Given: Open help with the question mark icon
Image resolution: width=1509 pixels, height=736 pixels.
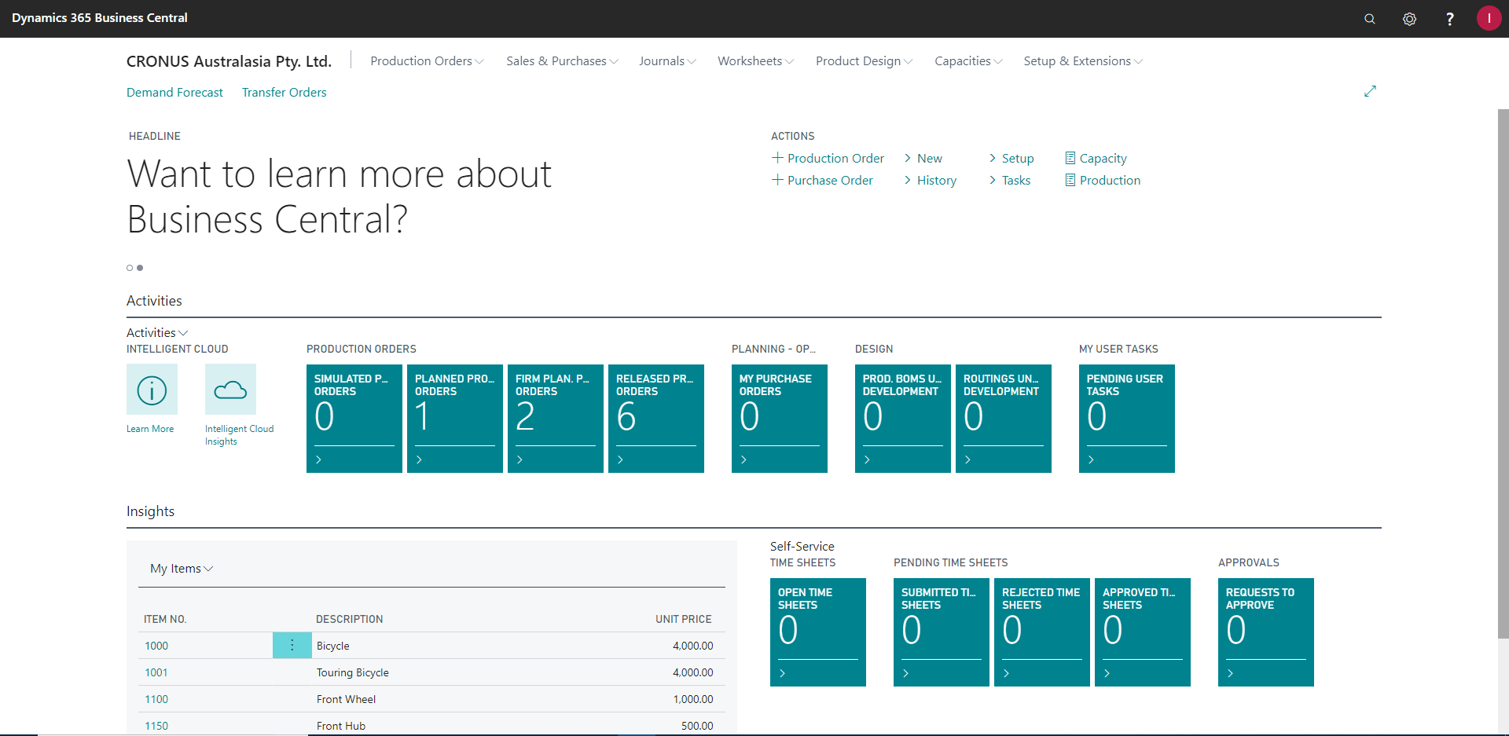Looking at the screenshot, I should (1451, 18).
